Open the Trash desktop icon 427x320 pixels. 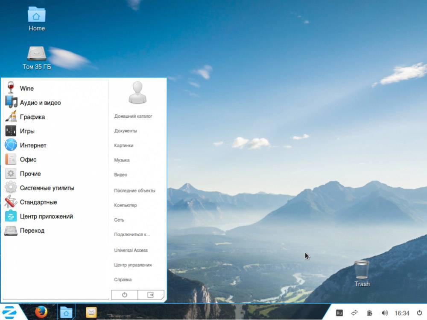point(362,274)
